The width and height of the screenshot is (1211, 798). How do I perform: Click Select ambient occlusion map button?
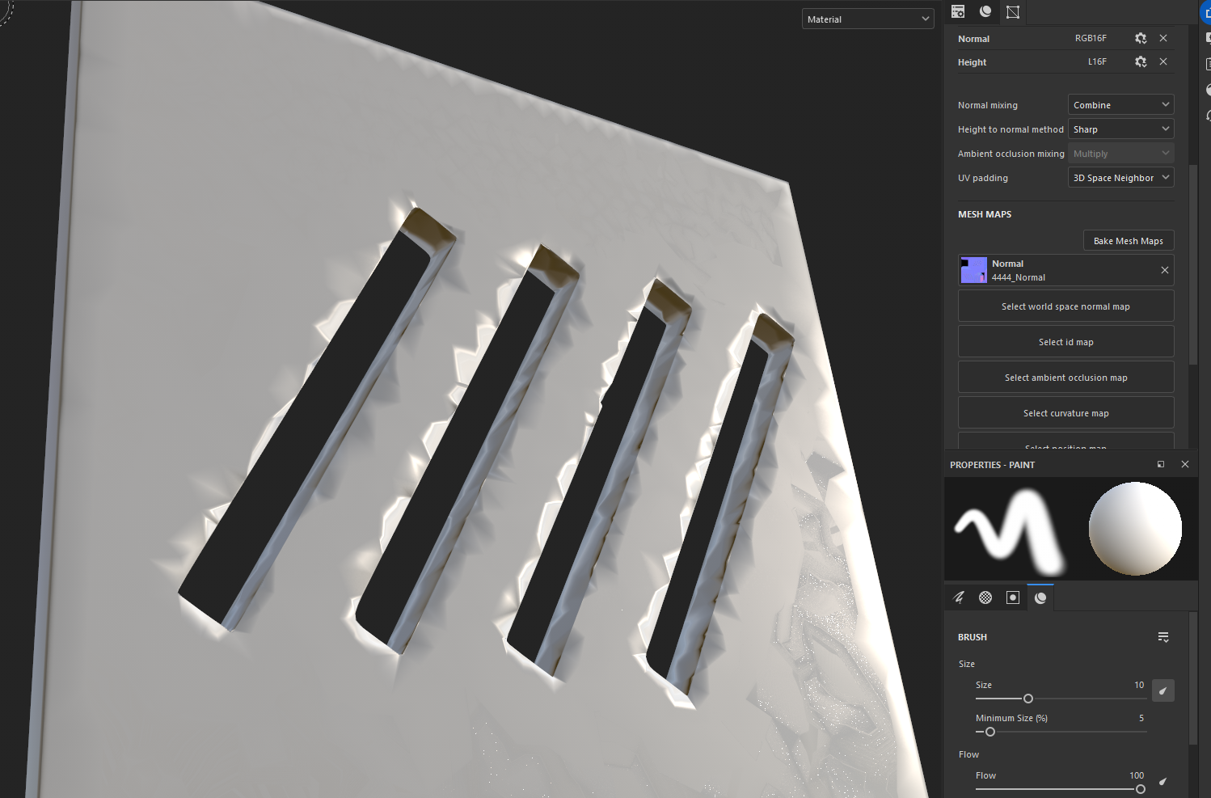[x=1065, y=378]
